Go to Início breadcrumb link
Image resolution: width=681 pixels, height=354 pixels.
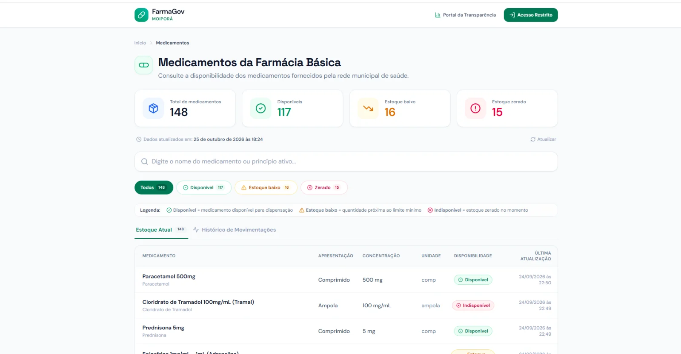click(x=140, y=43)
